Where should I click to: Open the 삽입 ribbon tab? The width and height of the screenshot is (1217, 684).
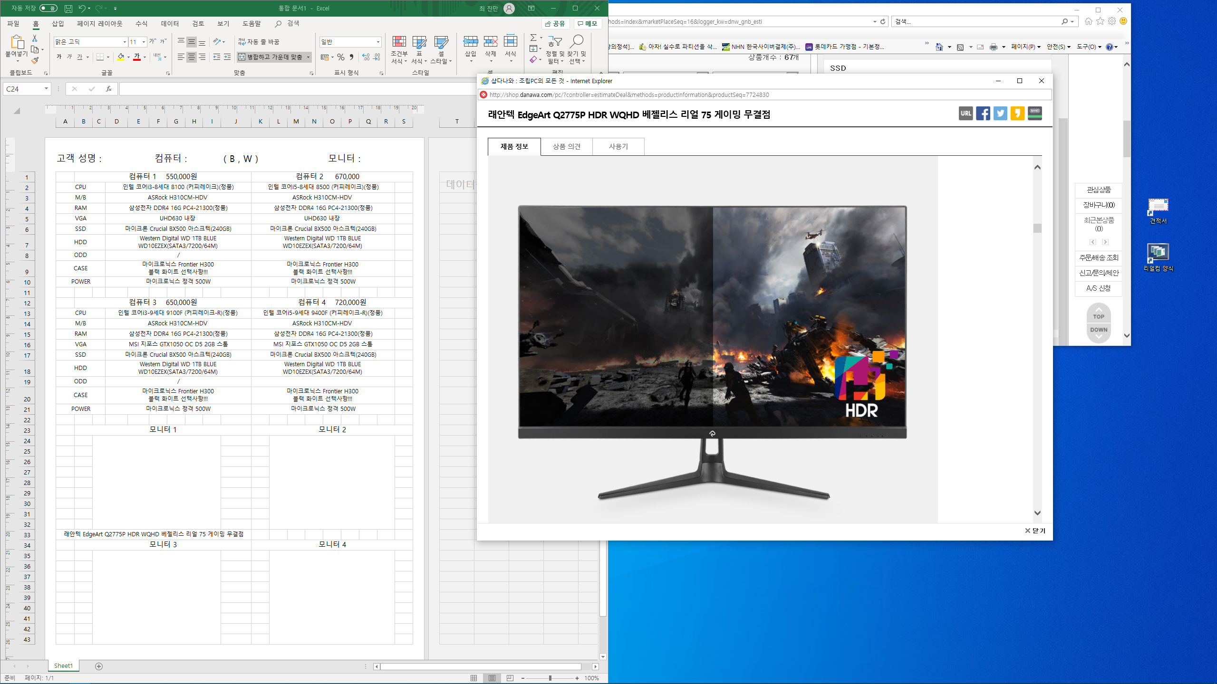[x=58, y=23]
